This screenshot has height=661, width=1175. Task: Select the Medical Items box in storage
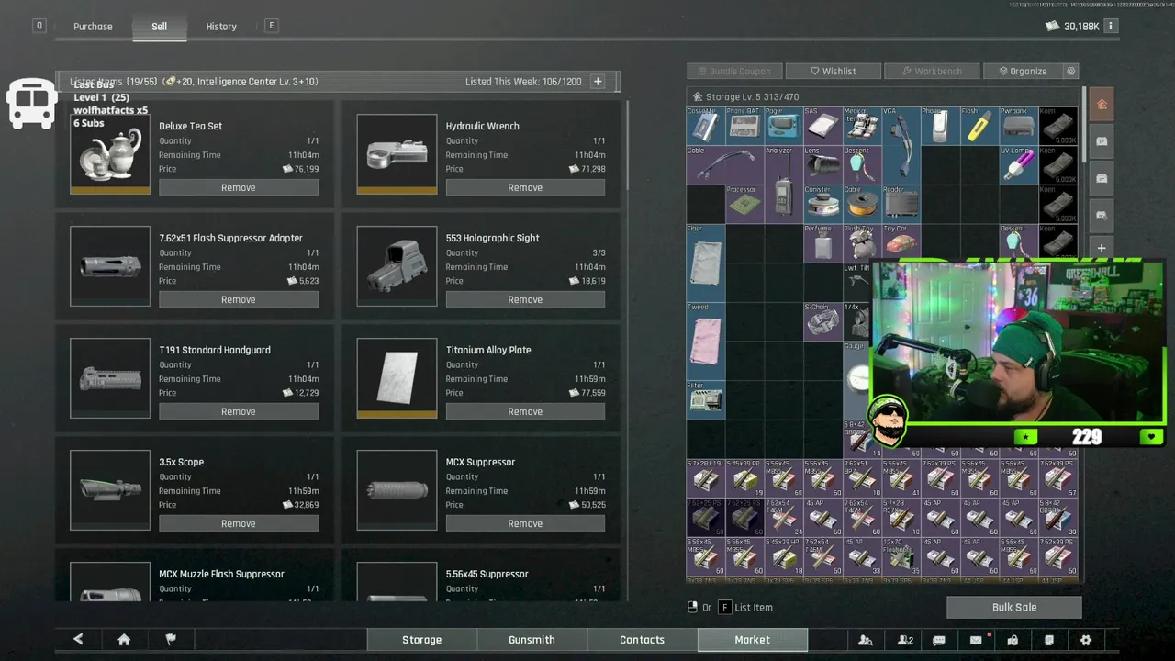(861, 126)
